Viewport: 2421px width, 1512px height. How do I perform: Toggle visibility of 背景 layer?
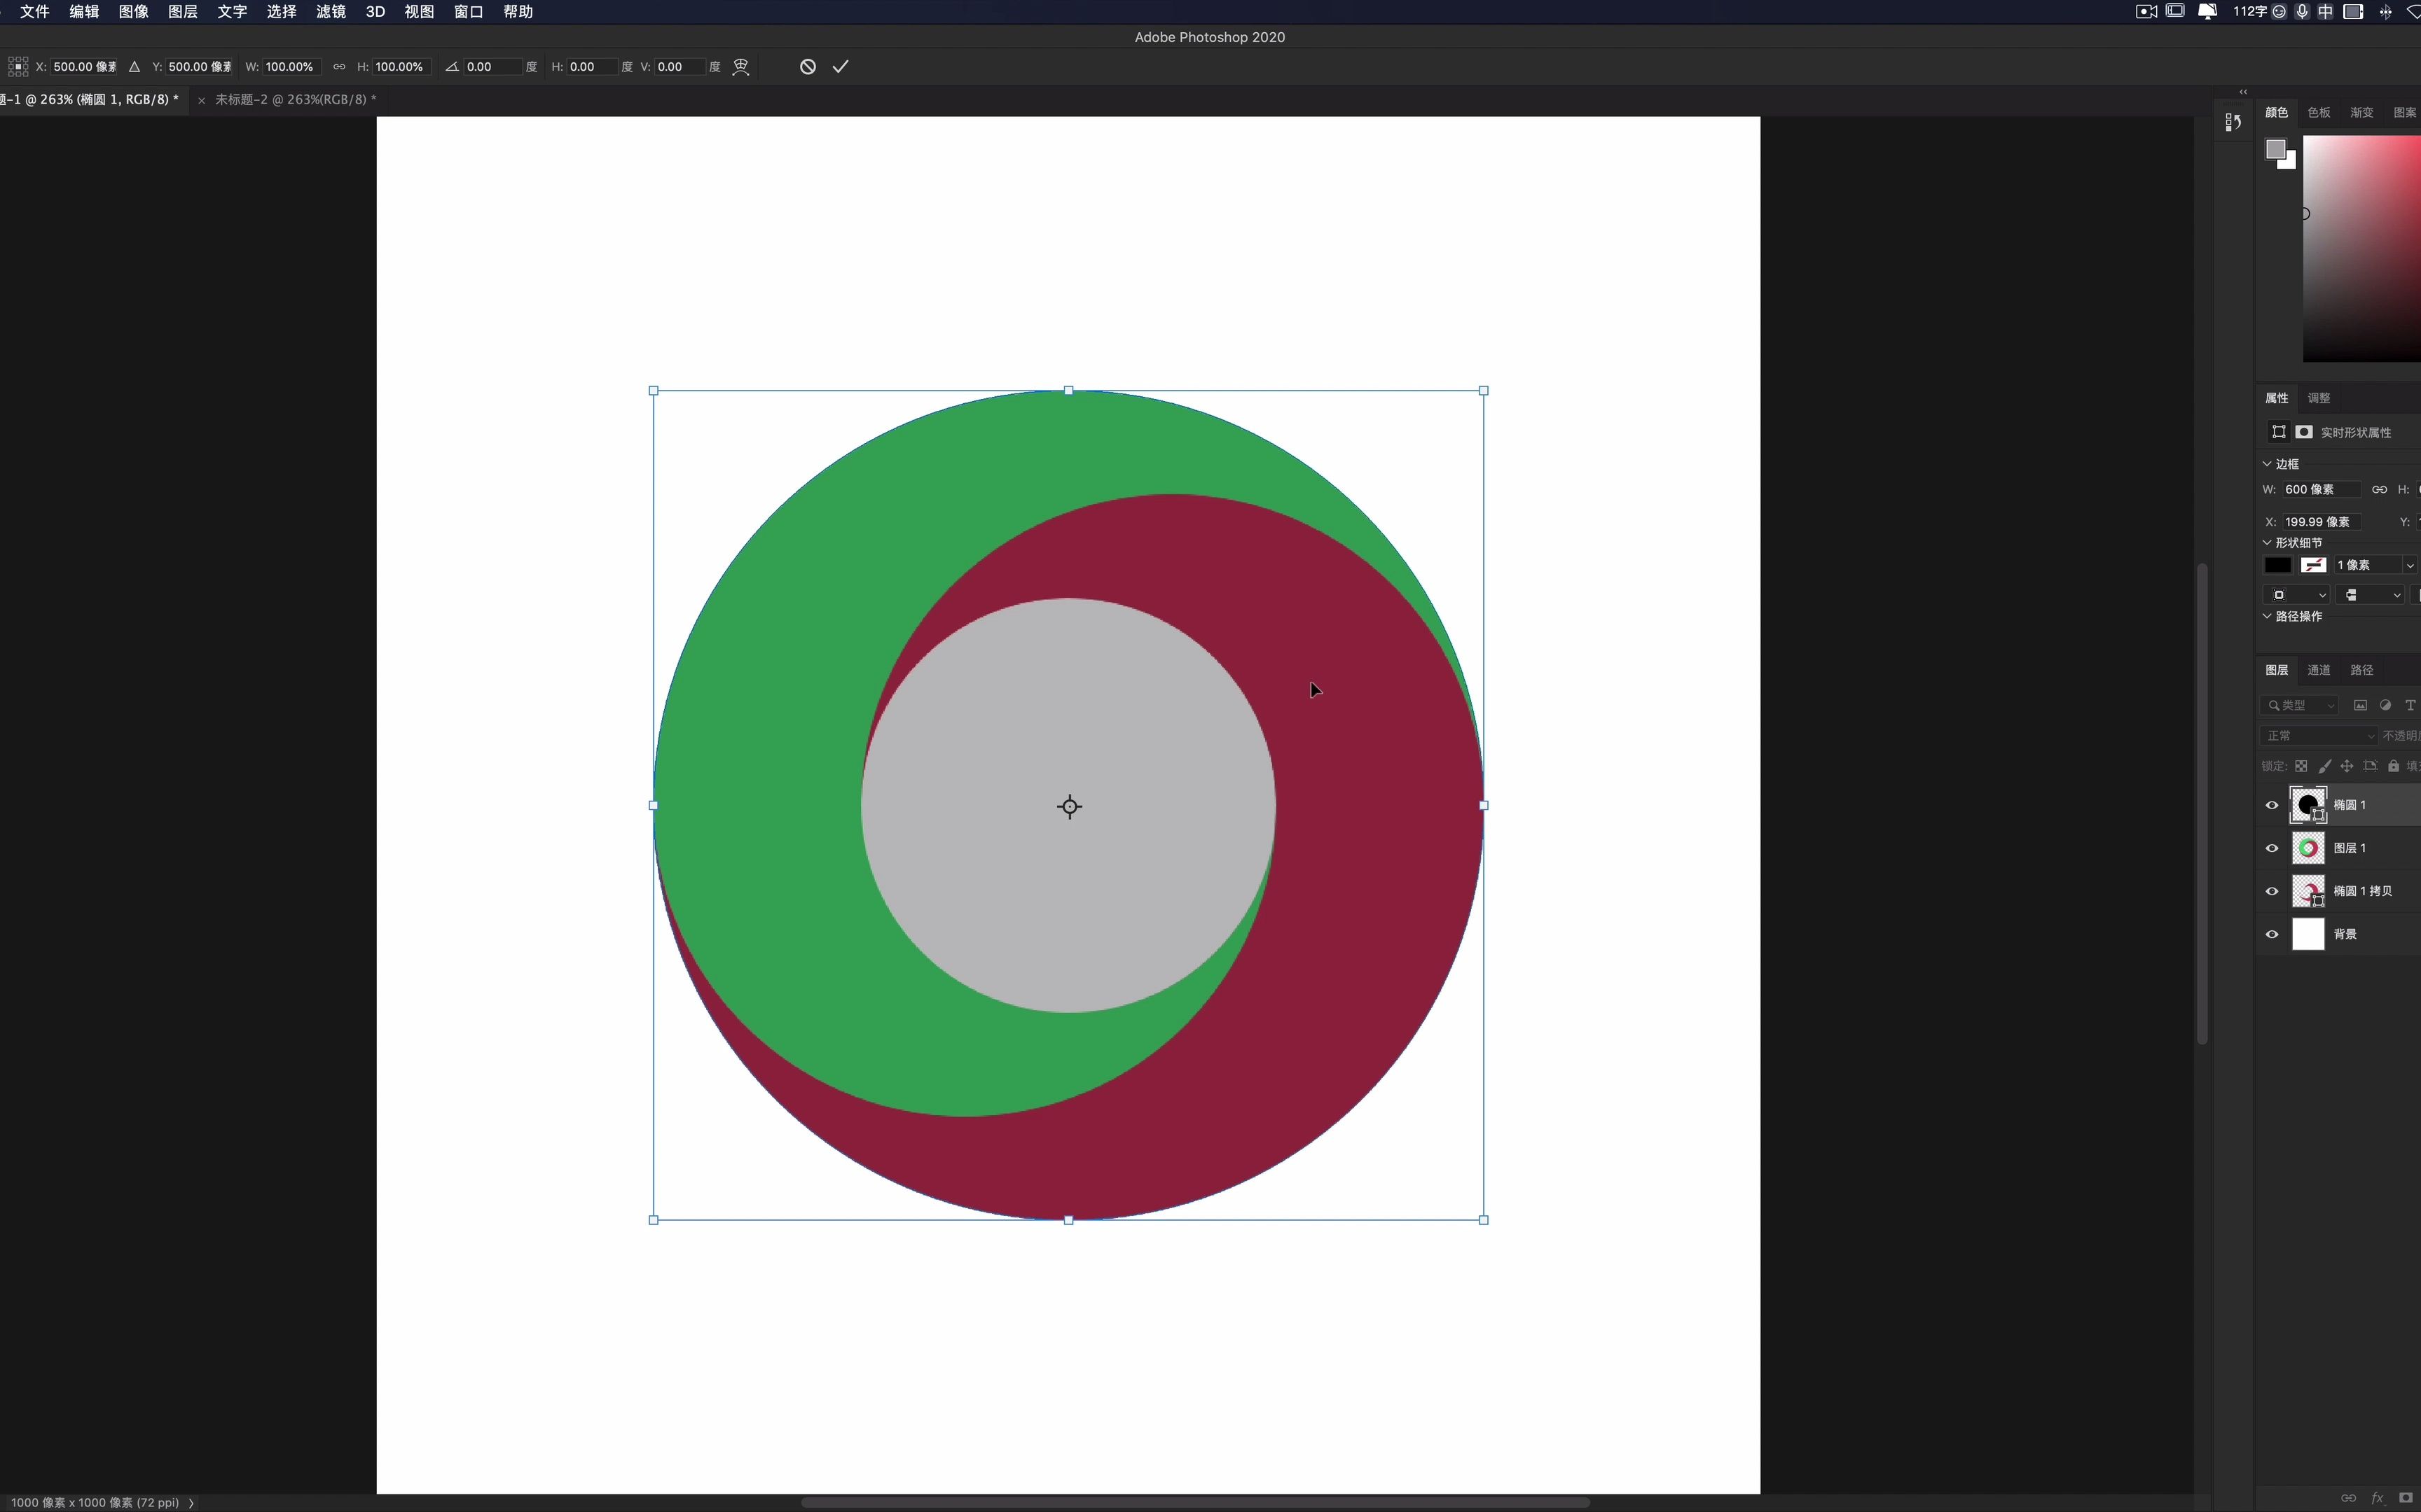point(2272,934)
